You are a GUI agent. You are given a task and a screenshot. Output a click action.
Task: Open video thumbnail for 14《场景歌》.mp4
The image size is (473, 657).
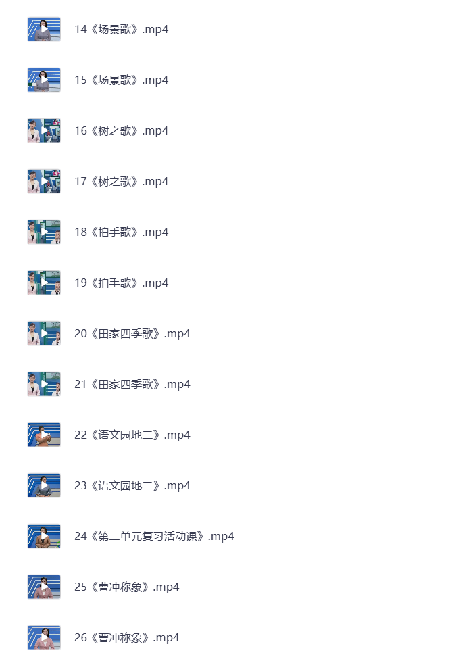pos(44,29)
